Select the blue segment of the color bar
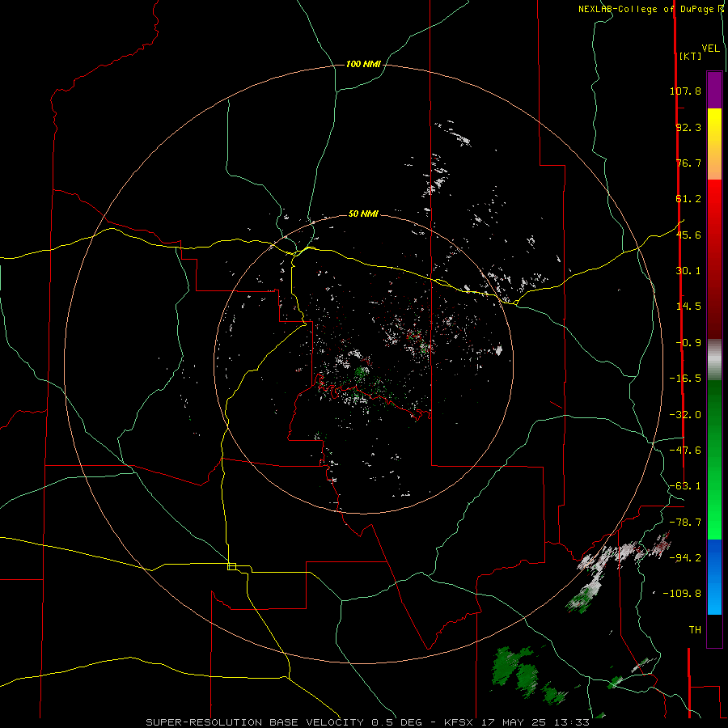Screen dimensions: 728x728 (714, 577)
